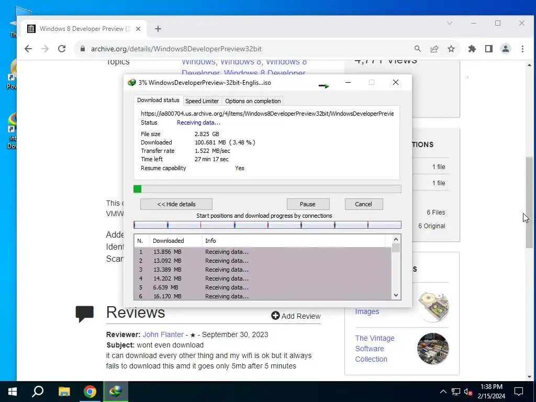Minimize the IDM download dialog
The image size is (536, 402).
(348, 82)
